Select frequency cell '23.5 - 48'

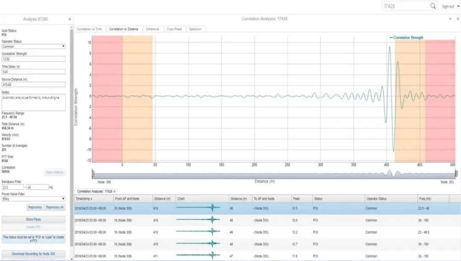[424, 209]
